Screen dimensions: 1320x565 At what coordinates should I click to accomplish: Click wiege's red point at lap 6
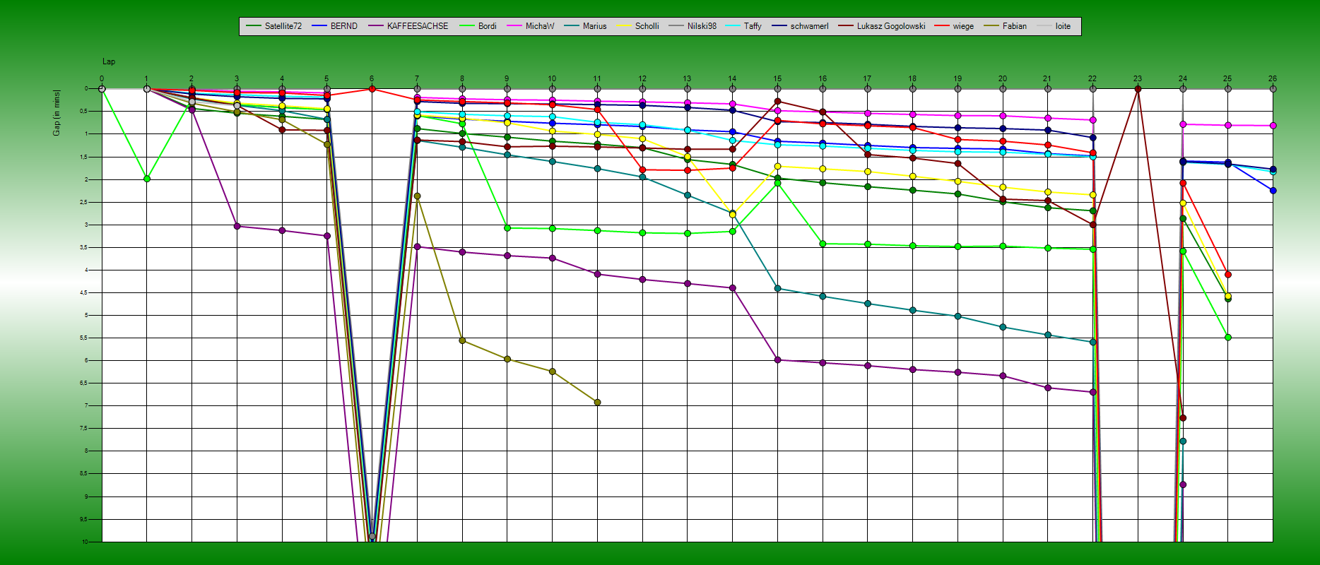click(372, 89)
